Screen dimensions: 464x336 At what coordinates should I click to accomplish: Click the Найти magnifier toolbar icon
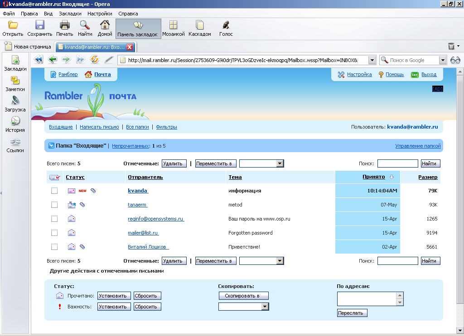coord(85,25)
